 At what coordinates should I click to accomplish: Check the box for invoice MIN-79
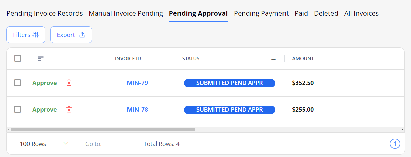click(x=18, y=83)
